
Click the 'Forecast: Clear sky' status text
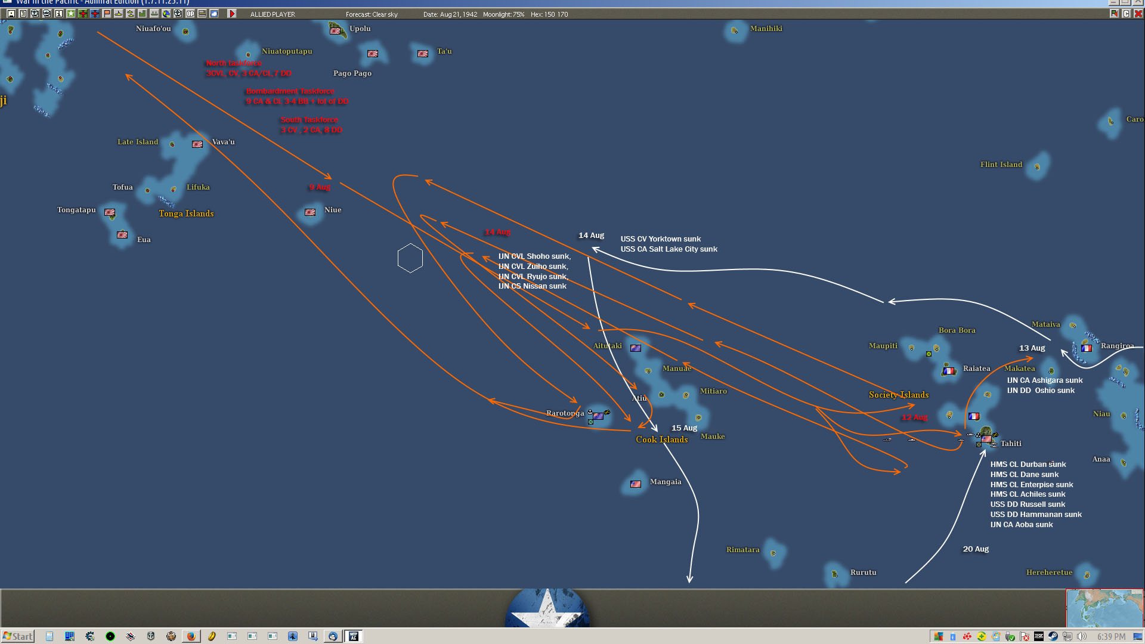pyautogui.click(x=372, y=14)
